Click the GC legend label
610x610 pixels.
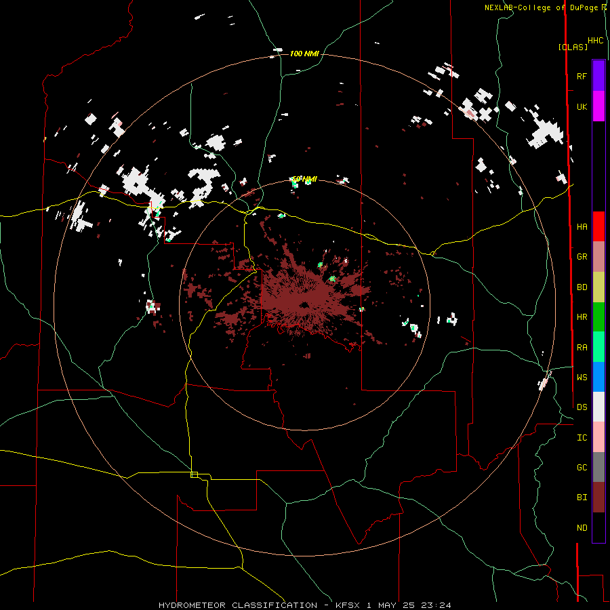point(582,468)
